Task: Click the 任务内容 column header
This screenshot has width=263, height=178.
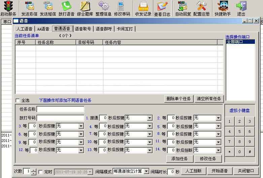Action: [160, 42]
